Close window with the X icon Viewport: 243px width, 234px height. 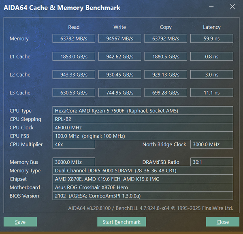[232, 6]
